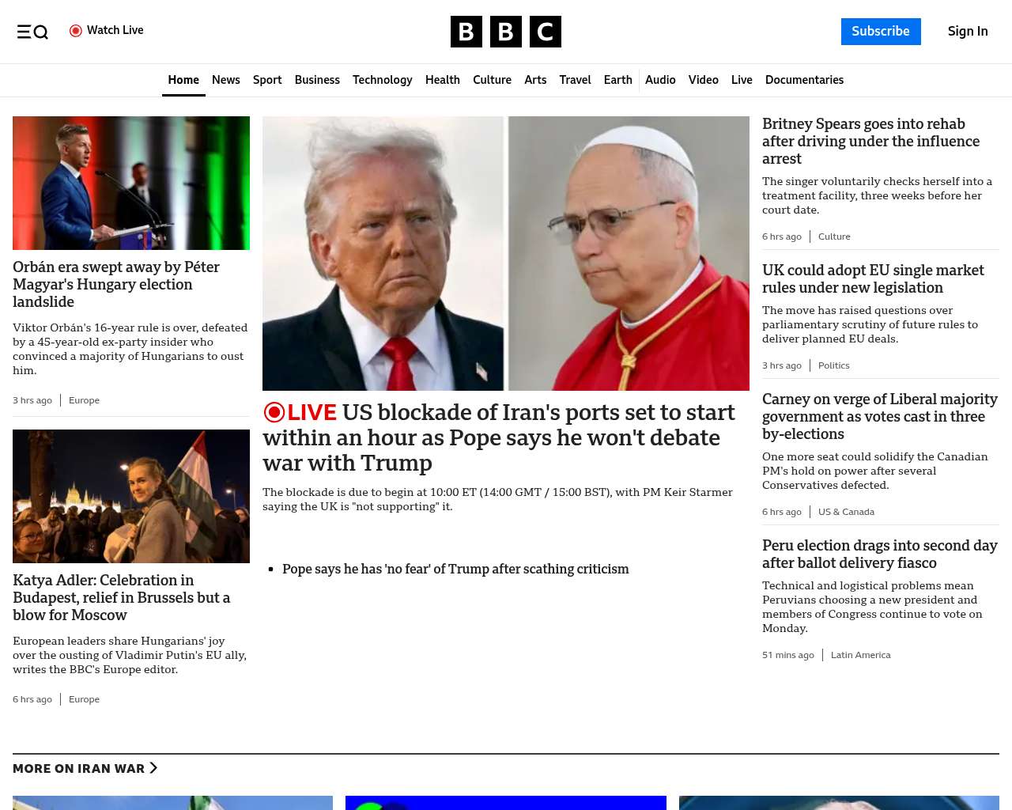Screen dimensions: 1012x810
Task: Read the Orbán era swept away story
Action: pyautogui.click(x=116, y=285)
